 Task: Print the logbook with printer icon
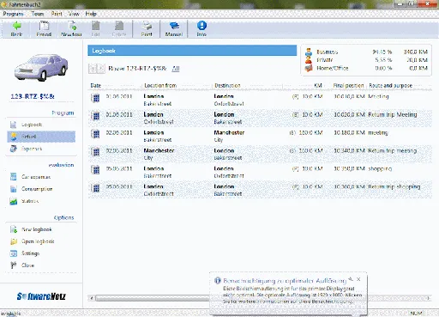pos(147,28)
